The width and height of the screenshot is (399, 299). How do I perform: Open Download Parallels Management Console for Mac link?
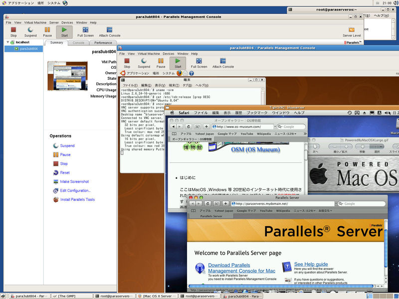[241, 268]
